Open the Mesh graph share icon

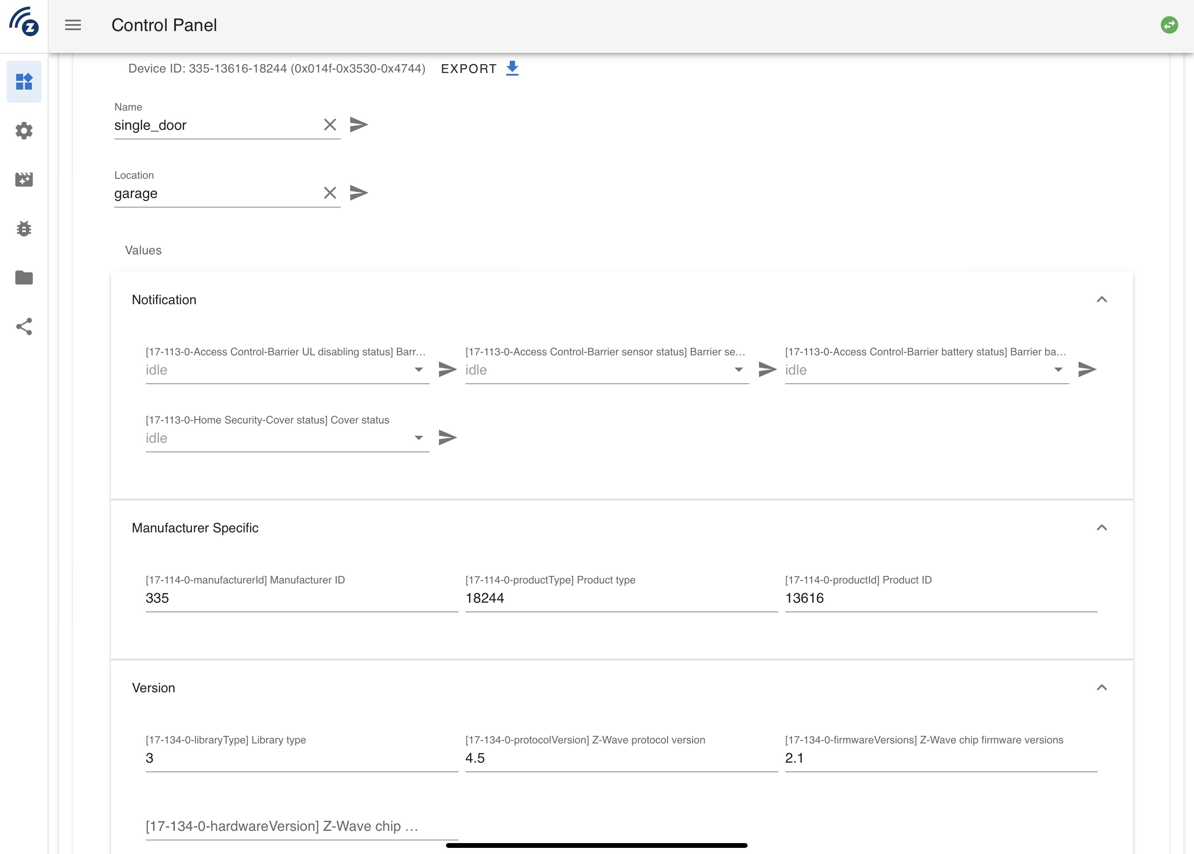24,326
